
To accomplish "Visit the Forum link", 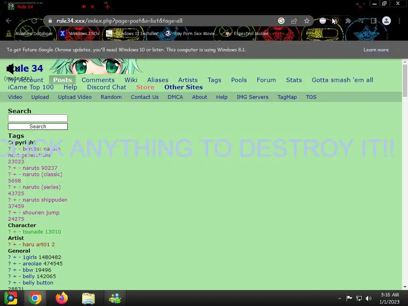I will [266, 80].
